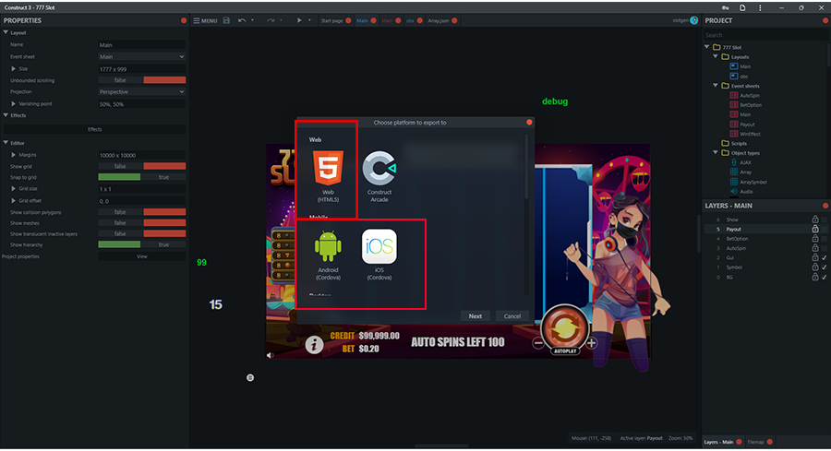Toggle visibility of BG layer
This screenshot has width=831, height=451.
coord(825,277)
